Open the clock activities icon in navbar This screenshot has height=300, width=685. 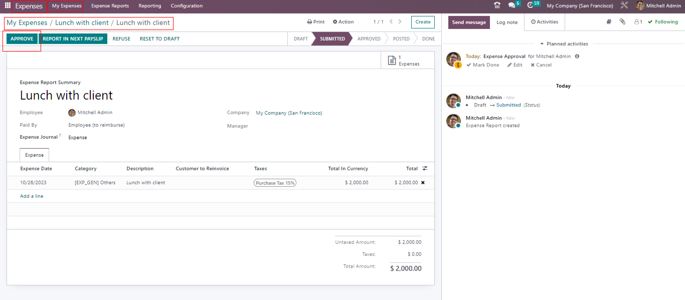click(x=530, y=6)
